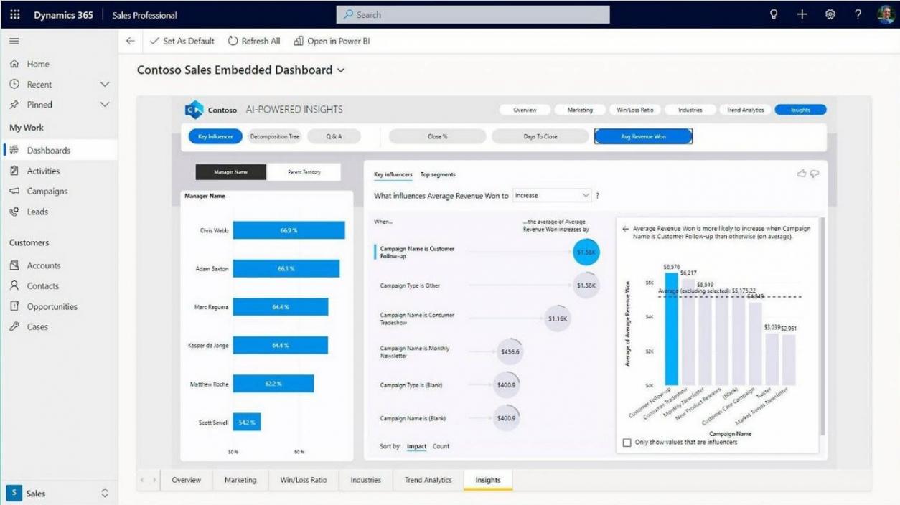Screen dimensions: 900x505
Task: Click Open in Power BI
Action: click(332, 42)
